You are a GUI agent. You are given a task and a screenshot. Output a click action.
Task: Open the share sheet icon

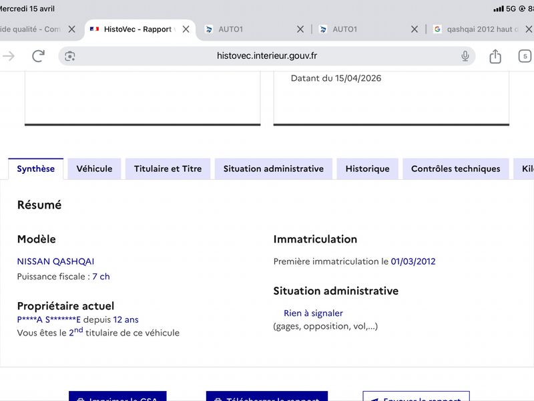click(x=495, y=56)
